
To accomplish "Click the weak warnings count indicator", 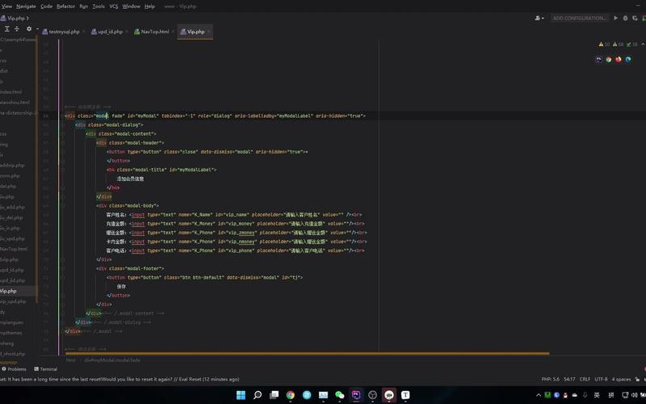I will pos(618,44).
